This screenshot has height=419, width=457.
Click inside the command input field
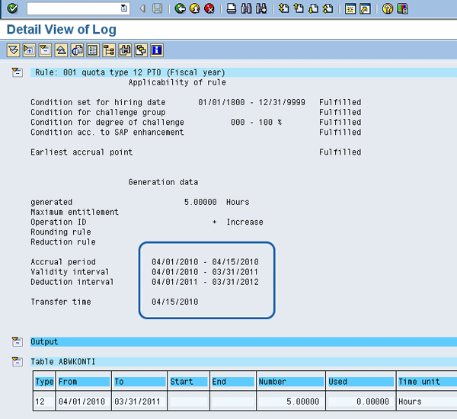(72, 9)
